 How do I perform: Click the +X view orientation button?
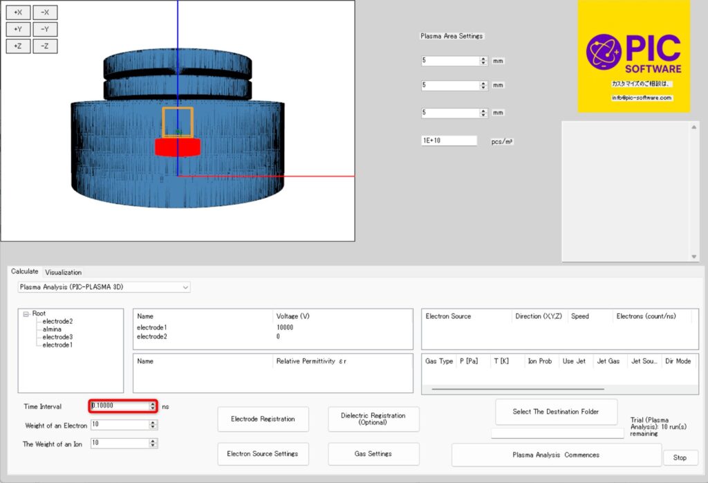pos(18,12)
